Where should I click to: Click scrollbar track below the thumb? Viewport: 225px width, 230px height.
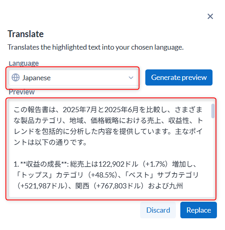pyautogui.click(x=213, y=157)
